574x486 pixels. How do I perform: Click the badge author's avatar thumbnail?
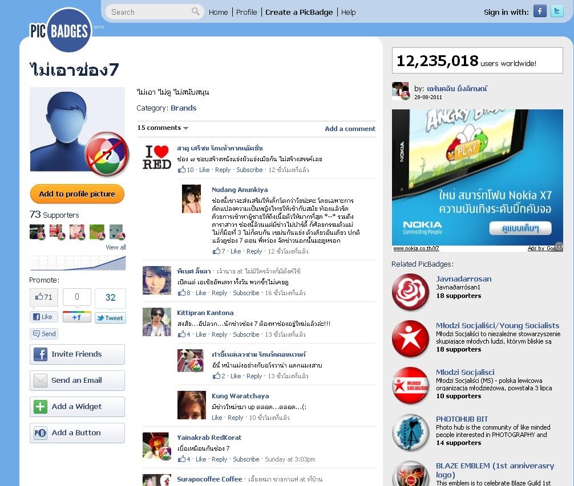pos(401,91)
